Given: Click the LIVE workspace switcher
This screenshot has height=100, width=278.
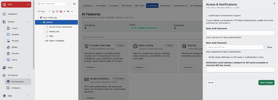Looking at the screenshot, I should click(x=16, y=5).
